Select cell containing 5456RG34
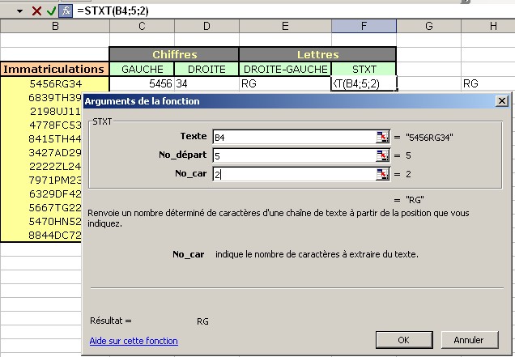 [x=55, y=83]
